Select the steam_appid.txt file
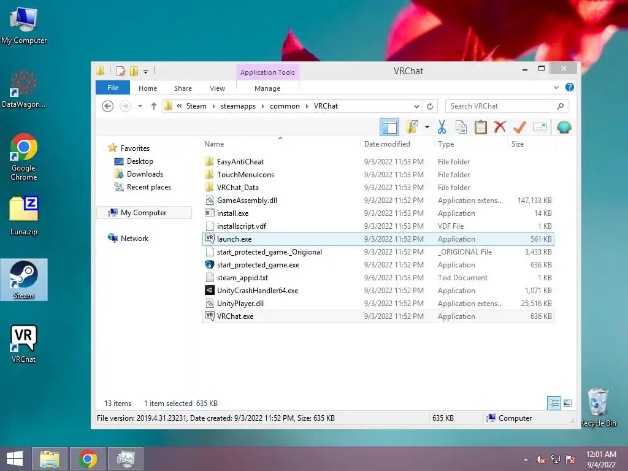Image resolution: width=628 pixels, height=471 pixels. 378,278
